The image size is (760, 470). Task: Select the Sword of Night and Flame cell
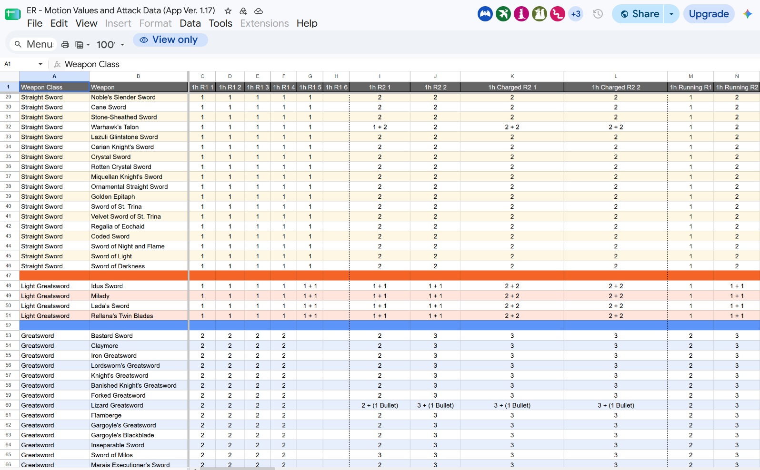pos(138,246)
